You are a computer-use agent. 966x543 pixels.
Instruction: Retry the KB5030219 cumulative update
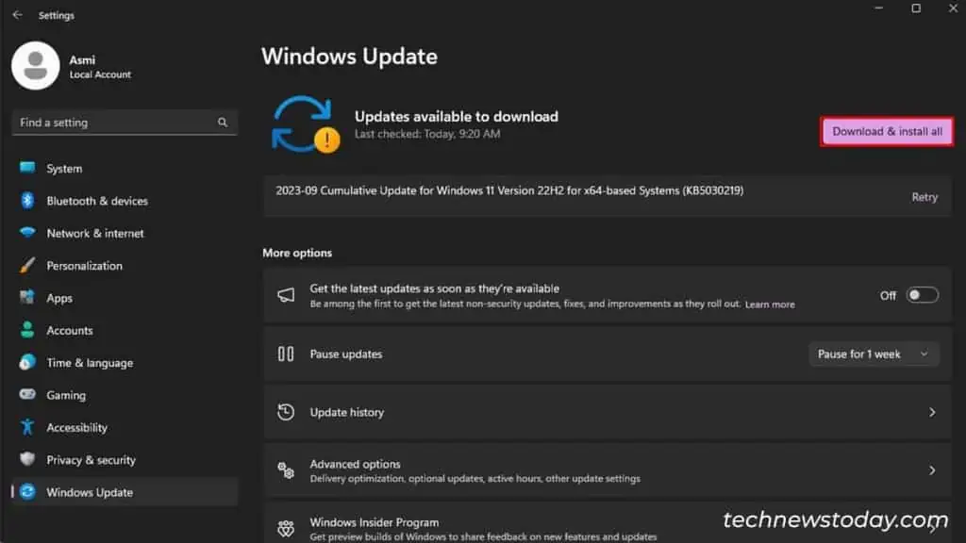click(x=924, y=197)
